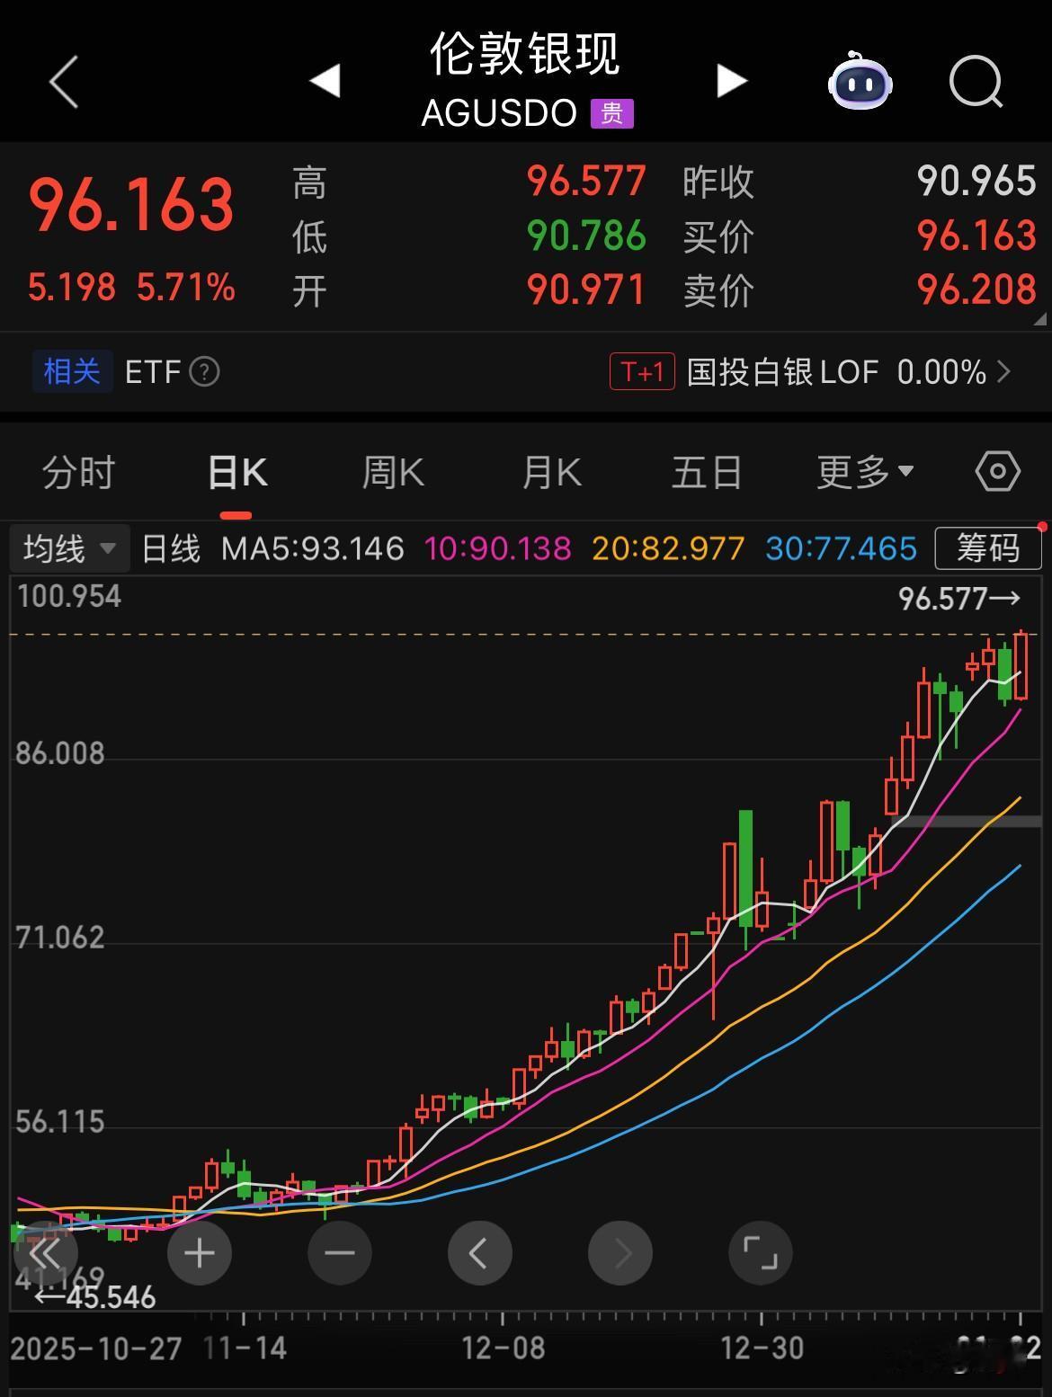1052x1397 pixels.
Task: Switch to the 月K monthly tab
Action: [x=551, y=470]
